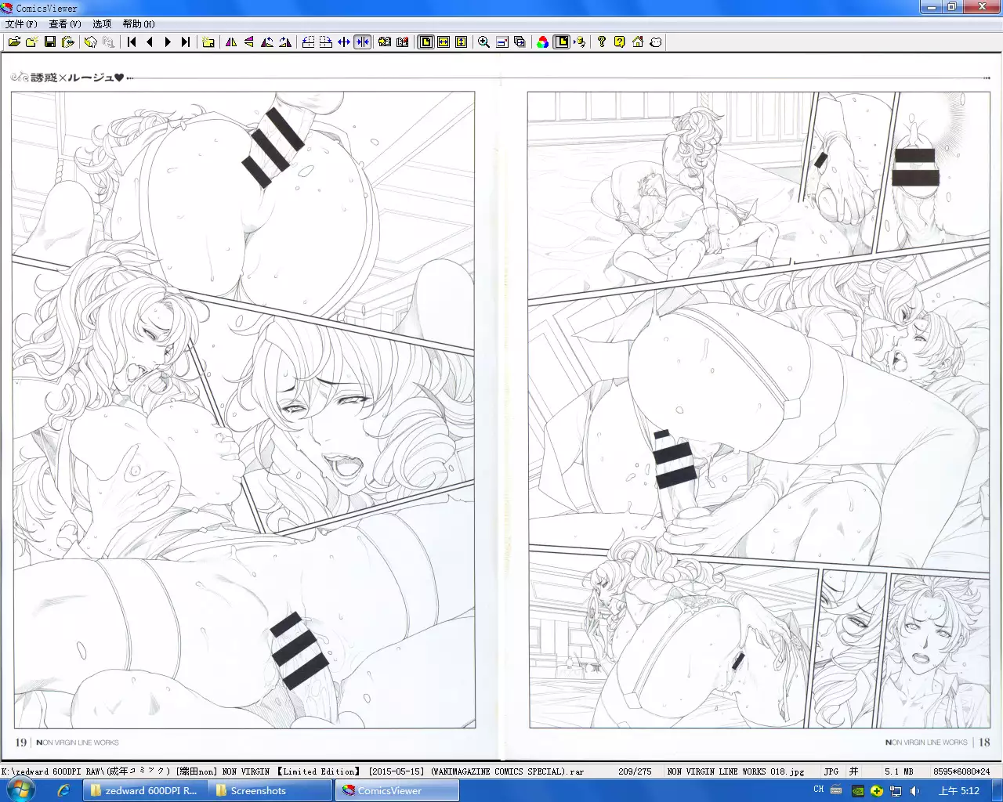Image resolution: width=1003 pixels, height=802 pixels.
Task: Flip image horizontally with mirror icon
Action: [231, 42]
